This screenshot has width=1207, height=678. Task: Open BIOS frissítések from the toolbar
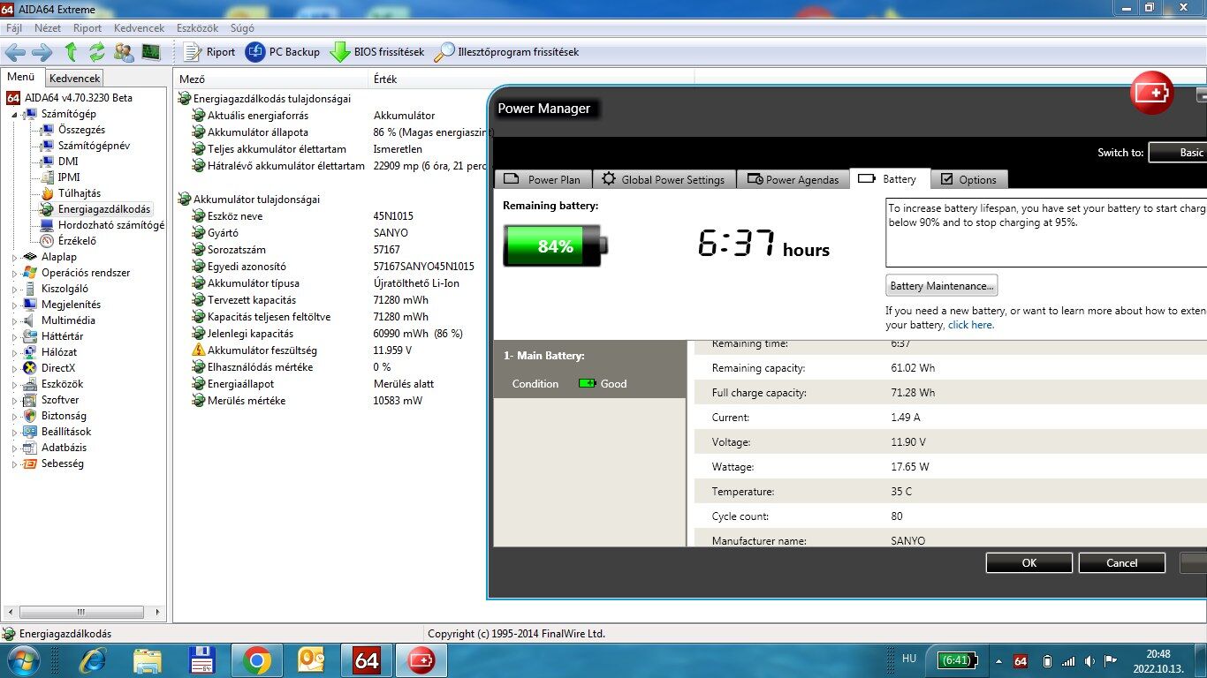(377, 52)
